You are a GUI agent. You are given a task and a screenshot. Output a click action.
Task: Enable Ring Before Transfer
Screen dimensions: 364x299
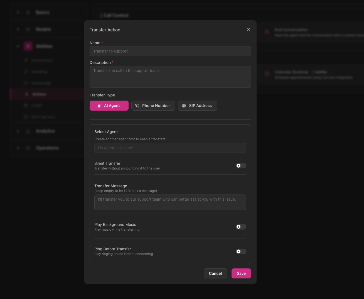pyautogui.click(x=241, y=251)
